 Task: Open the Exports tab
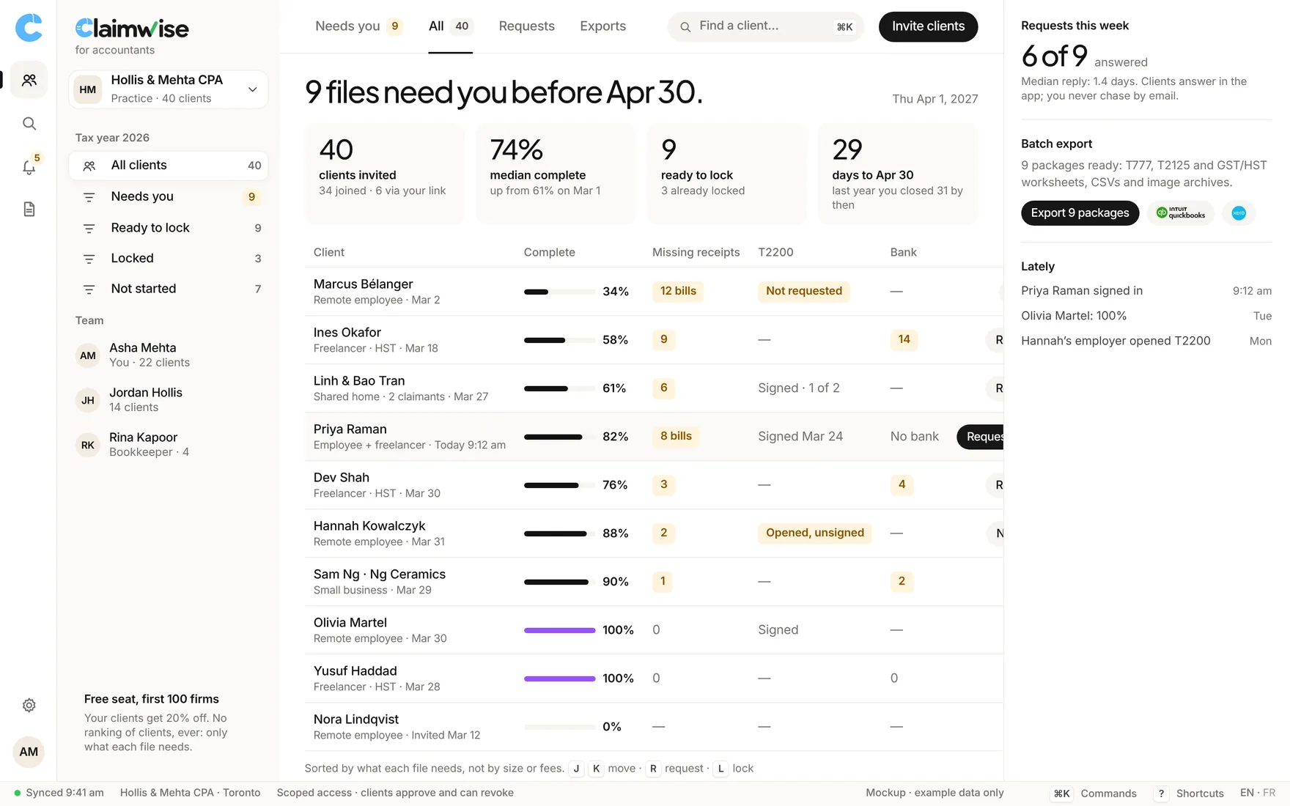602,26
